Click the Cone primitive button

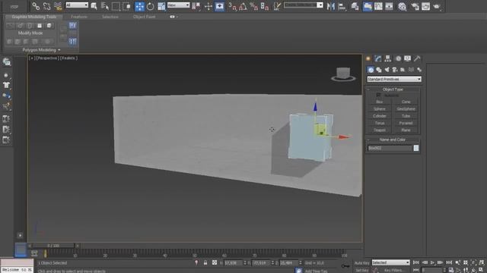click(406, 102)
